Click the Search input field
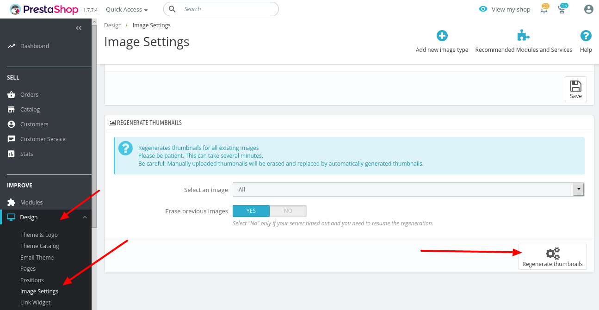This screenshot has width=599, height=310. coord(221,9)
